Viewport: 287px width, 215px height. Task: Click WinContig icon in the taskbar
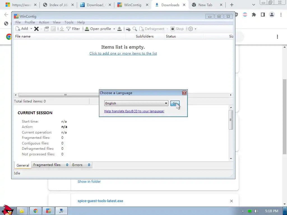pyautogui.click(x=48, y=211)
